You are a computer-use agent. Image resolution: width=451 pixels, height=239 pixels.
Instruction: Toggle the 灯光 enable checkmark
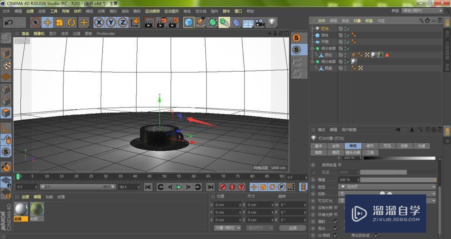(348, 29)
